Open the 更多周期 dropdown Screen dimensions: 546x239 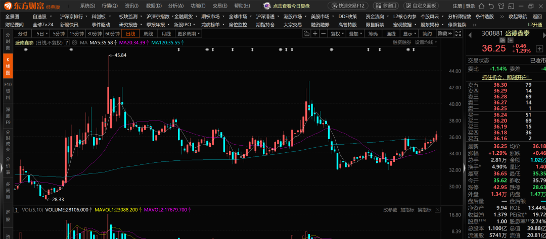point(189,34)
